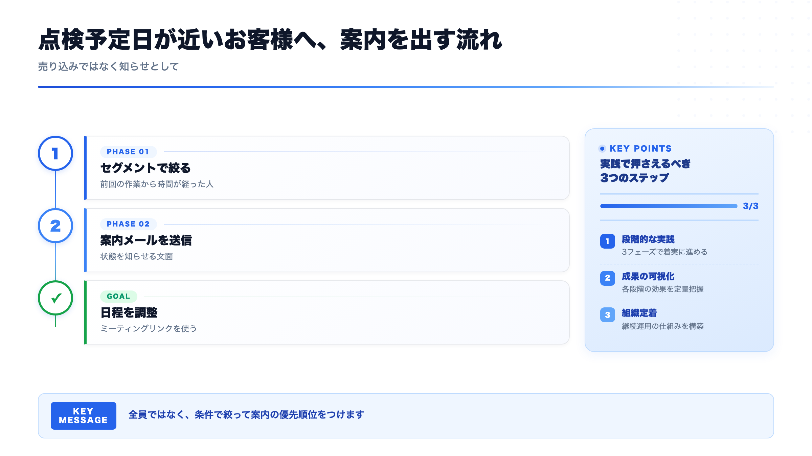Click the 3/3 progress counter text

(x=750, y=206)
